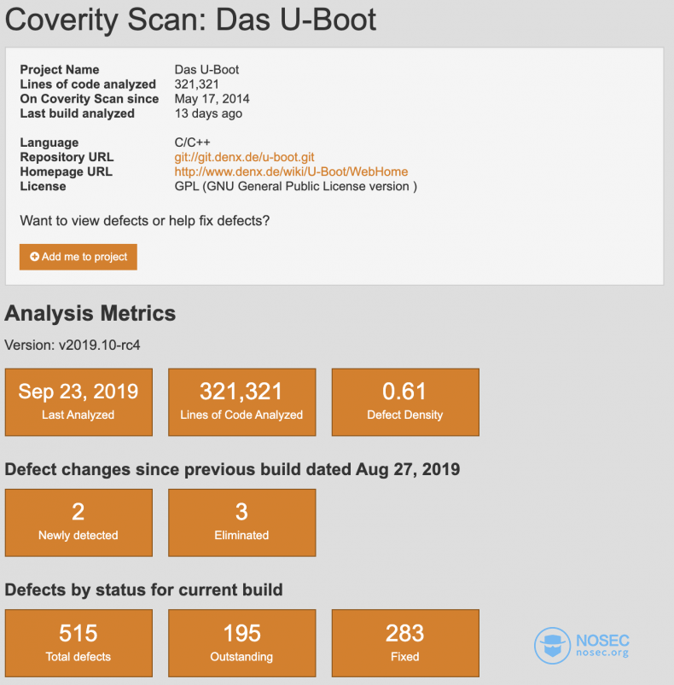Click the Repository URL label

click(67, 157)
